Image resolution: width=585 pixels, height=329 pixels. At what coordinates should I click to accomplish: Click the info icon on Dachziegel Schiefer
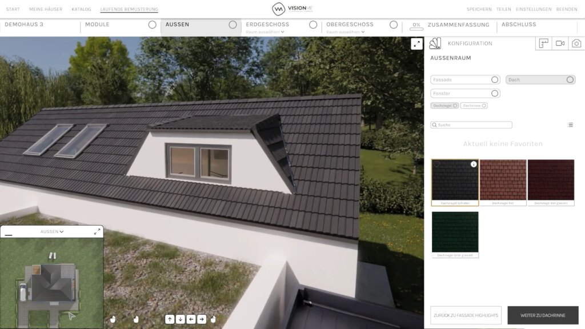(473, 164)
